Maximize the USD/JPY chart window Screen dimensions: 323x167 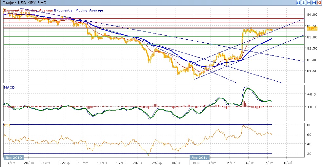click(314, 2)
